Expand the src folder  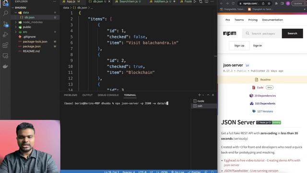[16, 32]
